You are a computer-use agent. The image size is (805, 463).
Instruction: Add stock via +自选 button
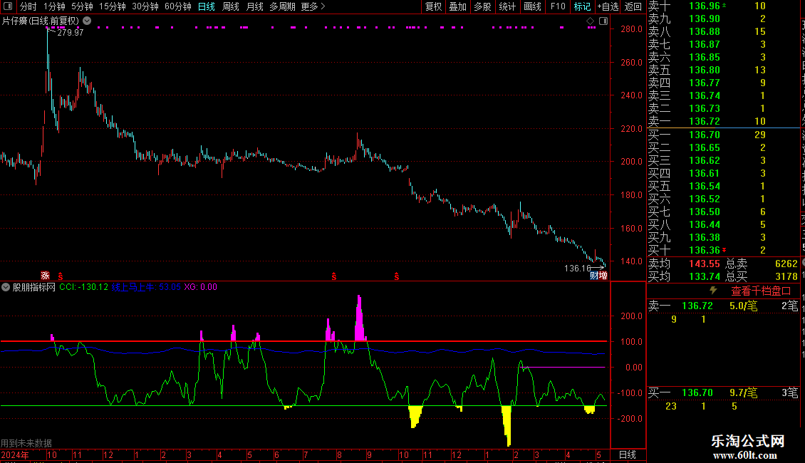click(x=608, y=6)
